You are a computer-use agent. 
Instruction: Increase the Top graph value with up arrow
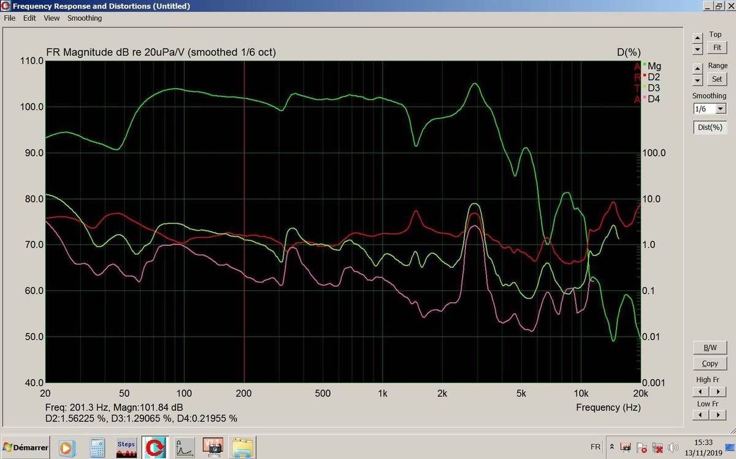tap(697, 38)
